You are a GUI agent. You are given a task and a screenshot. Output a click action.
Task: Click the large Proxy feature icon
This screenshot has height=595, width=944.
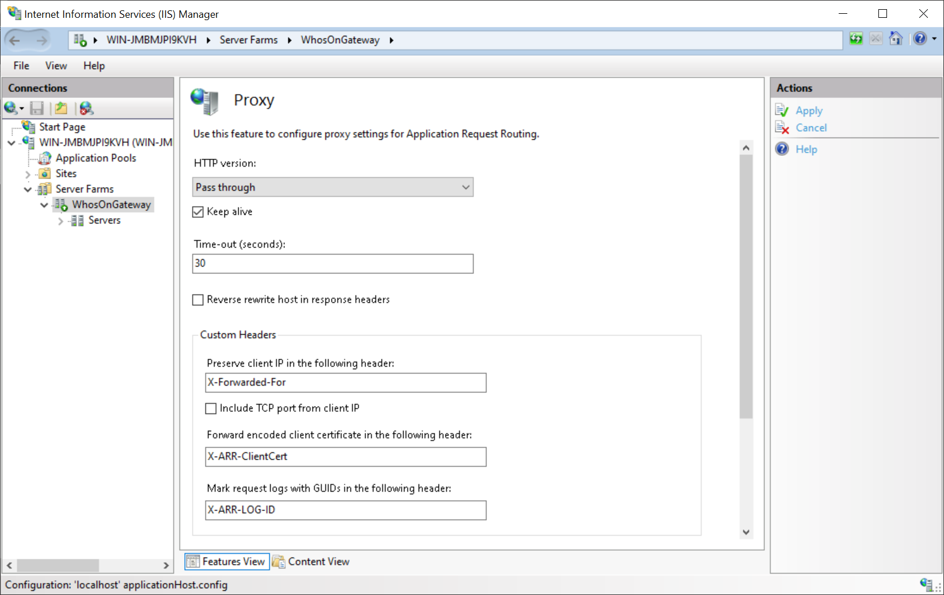pos(205,101)
